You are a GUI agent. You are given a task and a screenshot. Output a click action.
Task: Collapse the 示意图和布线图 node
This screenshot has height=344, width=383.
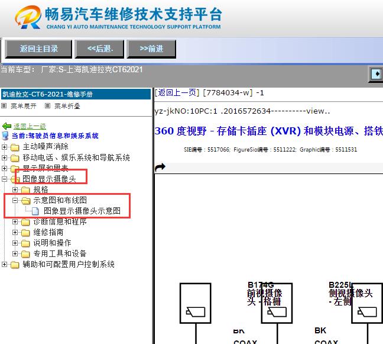tap(15, 200)
